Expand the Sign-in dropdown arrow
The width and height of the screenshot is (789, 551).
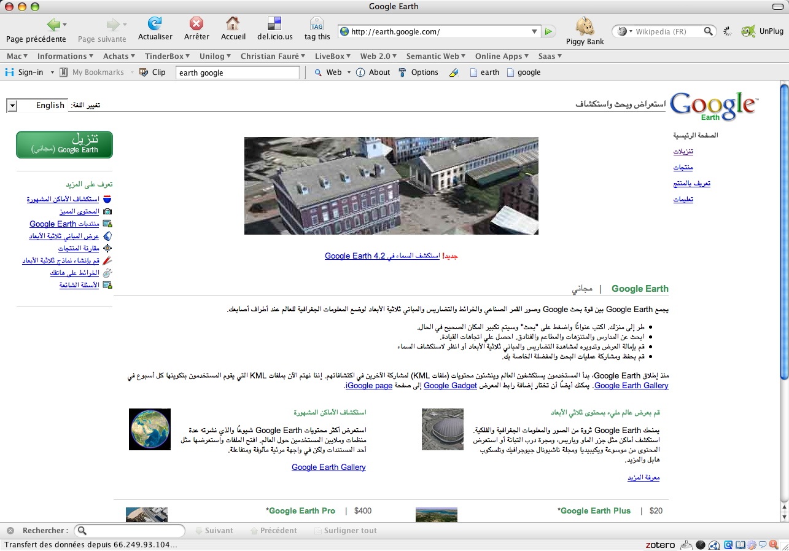(52, 72)
